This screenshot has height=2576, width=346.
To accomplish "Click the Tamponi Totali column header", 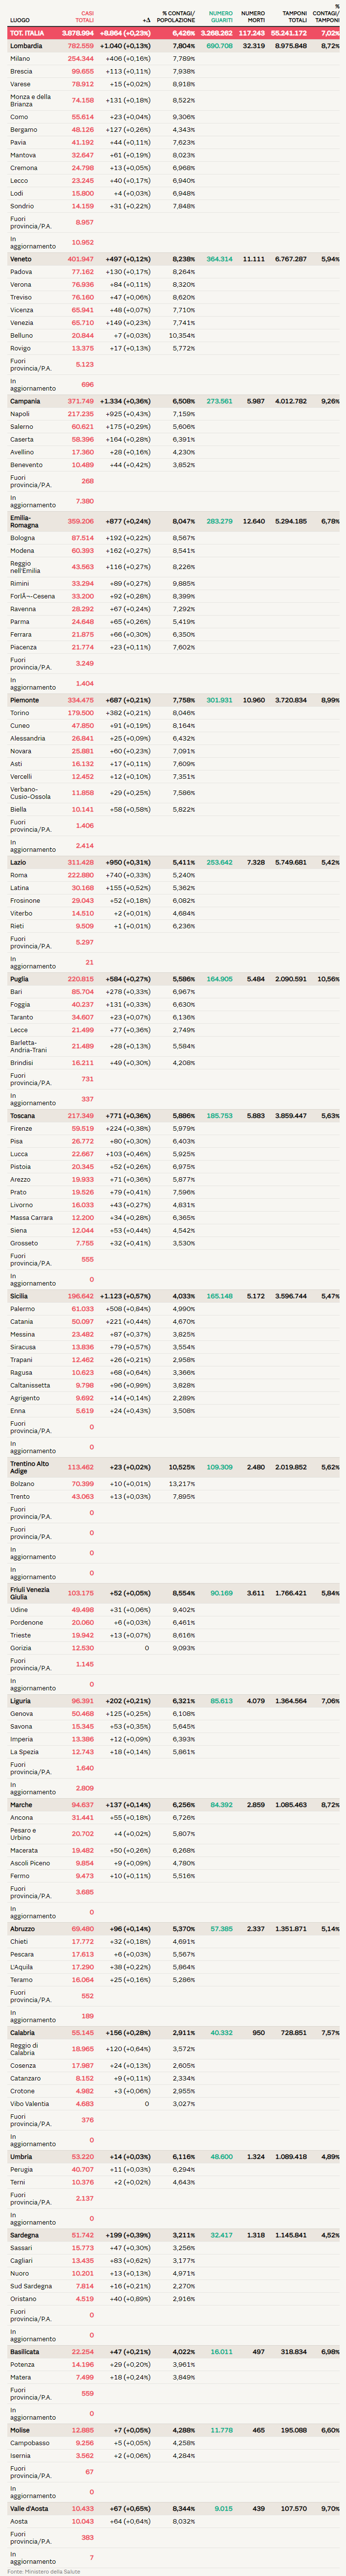I will click(x=294, y=17).
